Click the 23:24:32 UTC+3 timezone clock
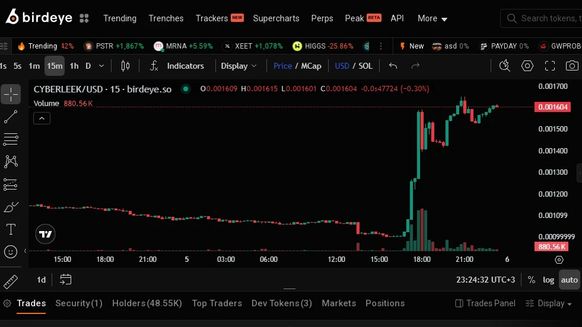The width and height of the screenshot is (582, 327). tap(485, 280)
